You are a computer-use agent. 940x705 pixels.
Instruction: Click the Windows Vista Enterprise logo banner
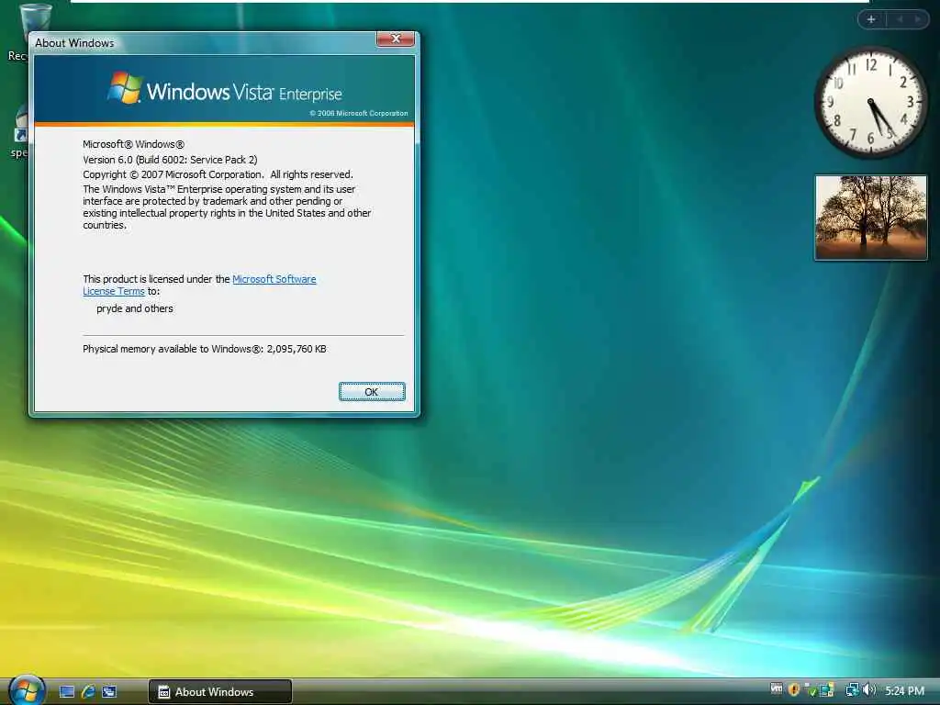(224, 89)
